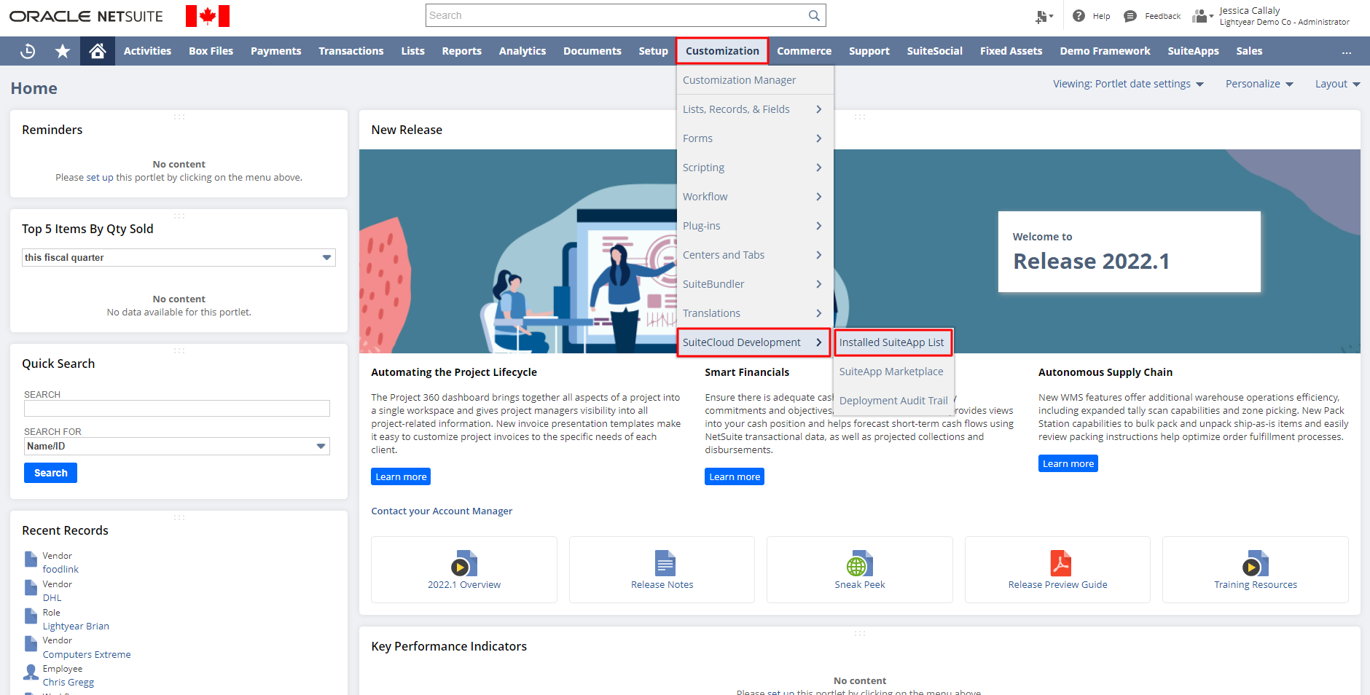This screenshot has height=695, width=1370.
Task: Click the Sneak Peek globe icon
Action: pyautogui.click(x=859, y=564)
